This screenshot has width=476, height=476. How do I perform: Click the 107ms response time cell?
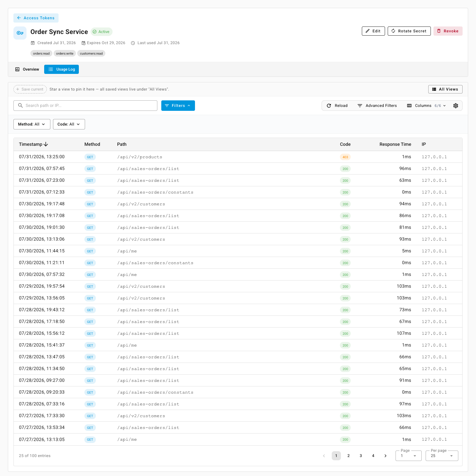click(x=404, y=333)
